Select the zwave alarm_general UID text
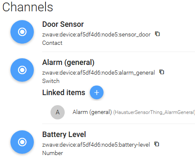 coord(99,72)
